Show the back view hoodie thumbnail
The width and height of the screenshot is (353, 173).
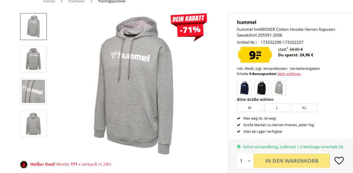tap(34, 124)
